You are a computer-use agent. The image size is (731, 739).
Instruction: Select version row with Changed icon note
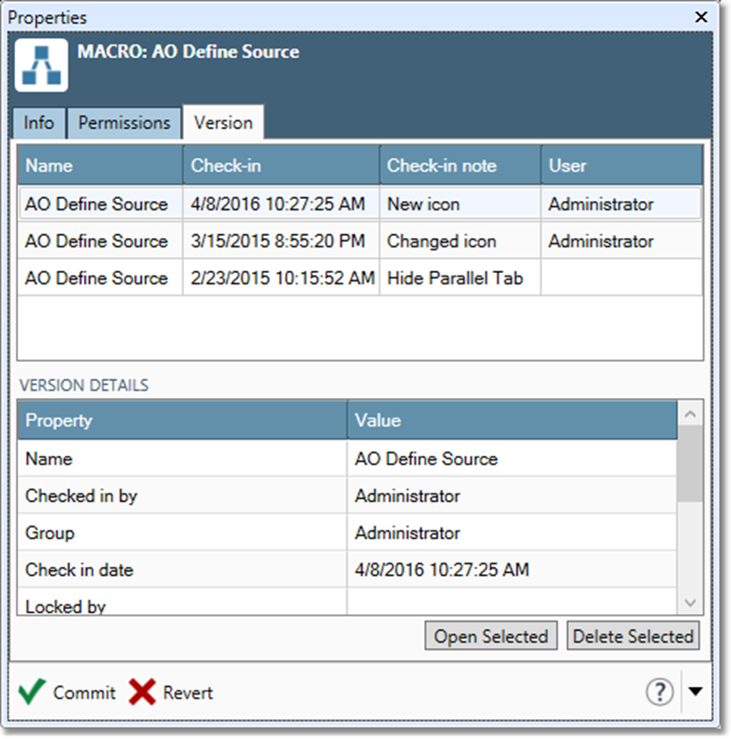[360, 241]
